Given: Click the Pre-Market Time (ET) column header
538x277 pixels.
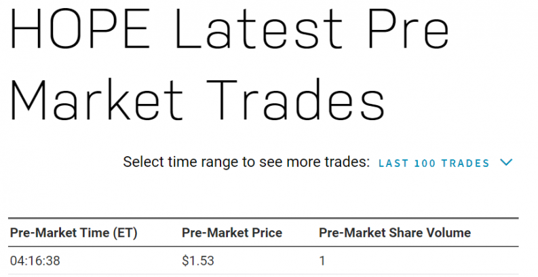Looking at the screenshot, I should [73, 233].
